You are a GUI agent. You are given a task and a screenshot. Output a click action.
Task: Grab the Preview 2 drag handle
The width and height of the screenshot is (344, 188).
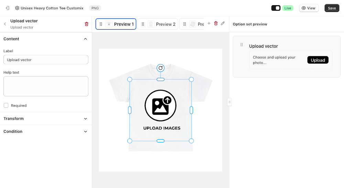143,24
